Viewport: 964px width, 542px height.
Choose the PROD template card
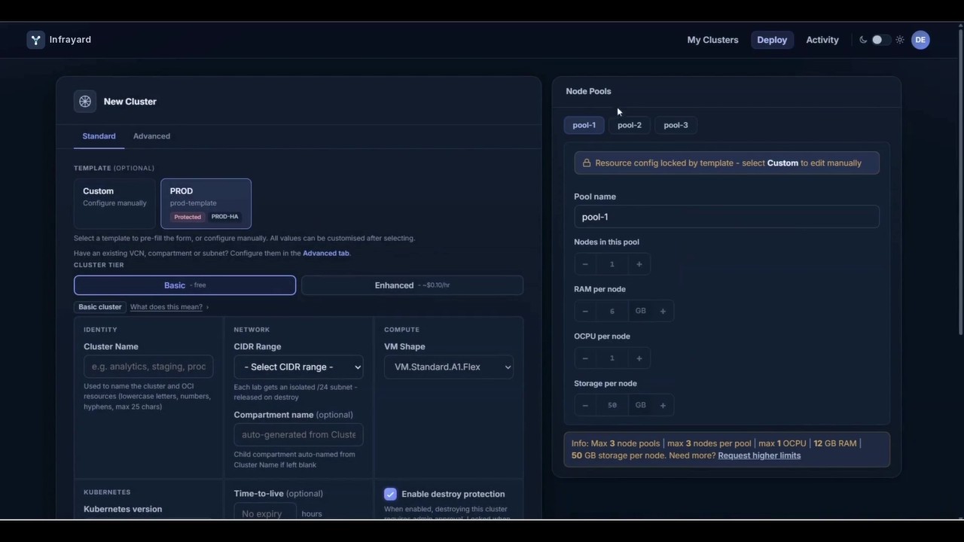click(206, 203)
